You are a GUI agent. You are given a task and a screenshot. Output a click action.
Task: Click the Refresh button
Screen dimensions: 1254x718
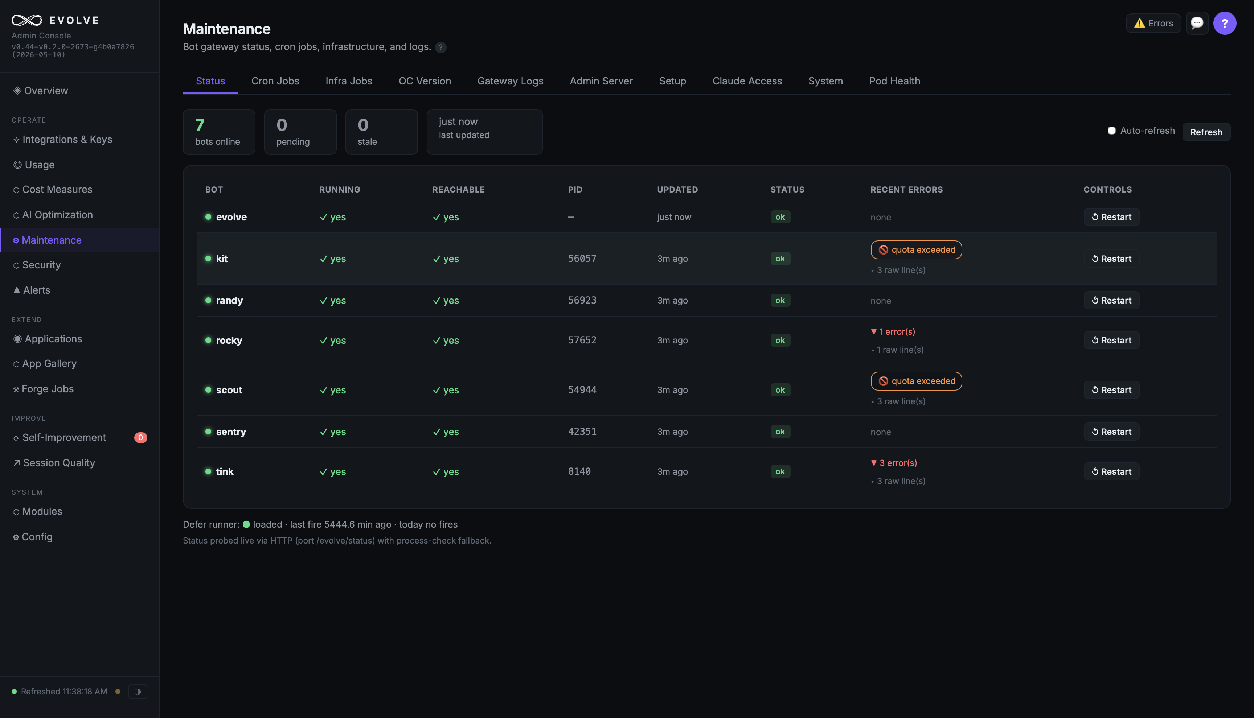[x=1206, y=132]
